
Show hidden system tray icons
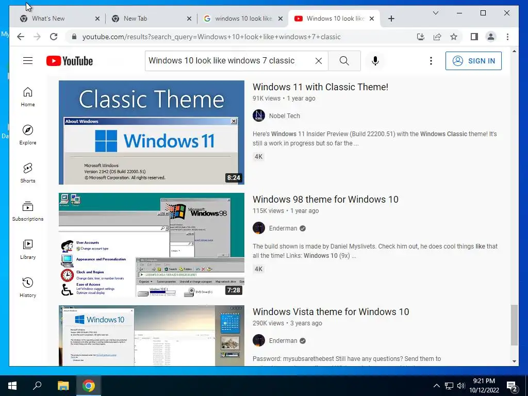point(436,386)
